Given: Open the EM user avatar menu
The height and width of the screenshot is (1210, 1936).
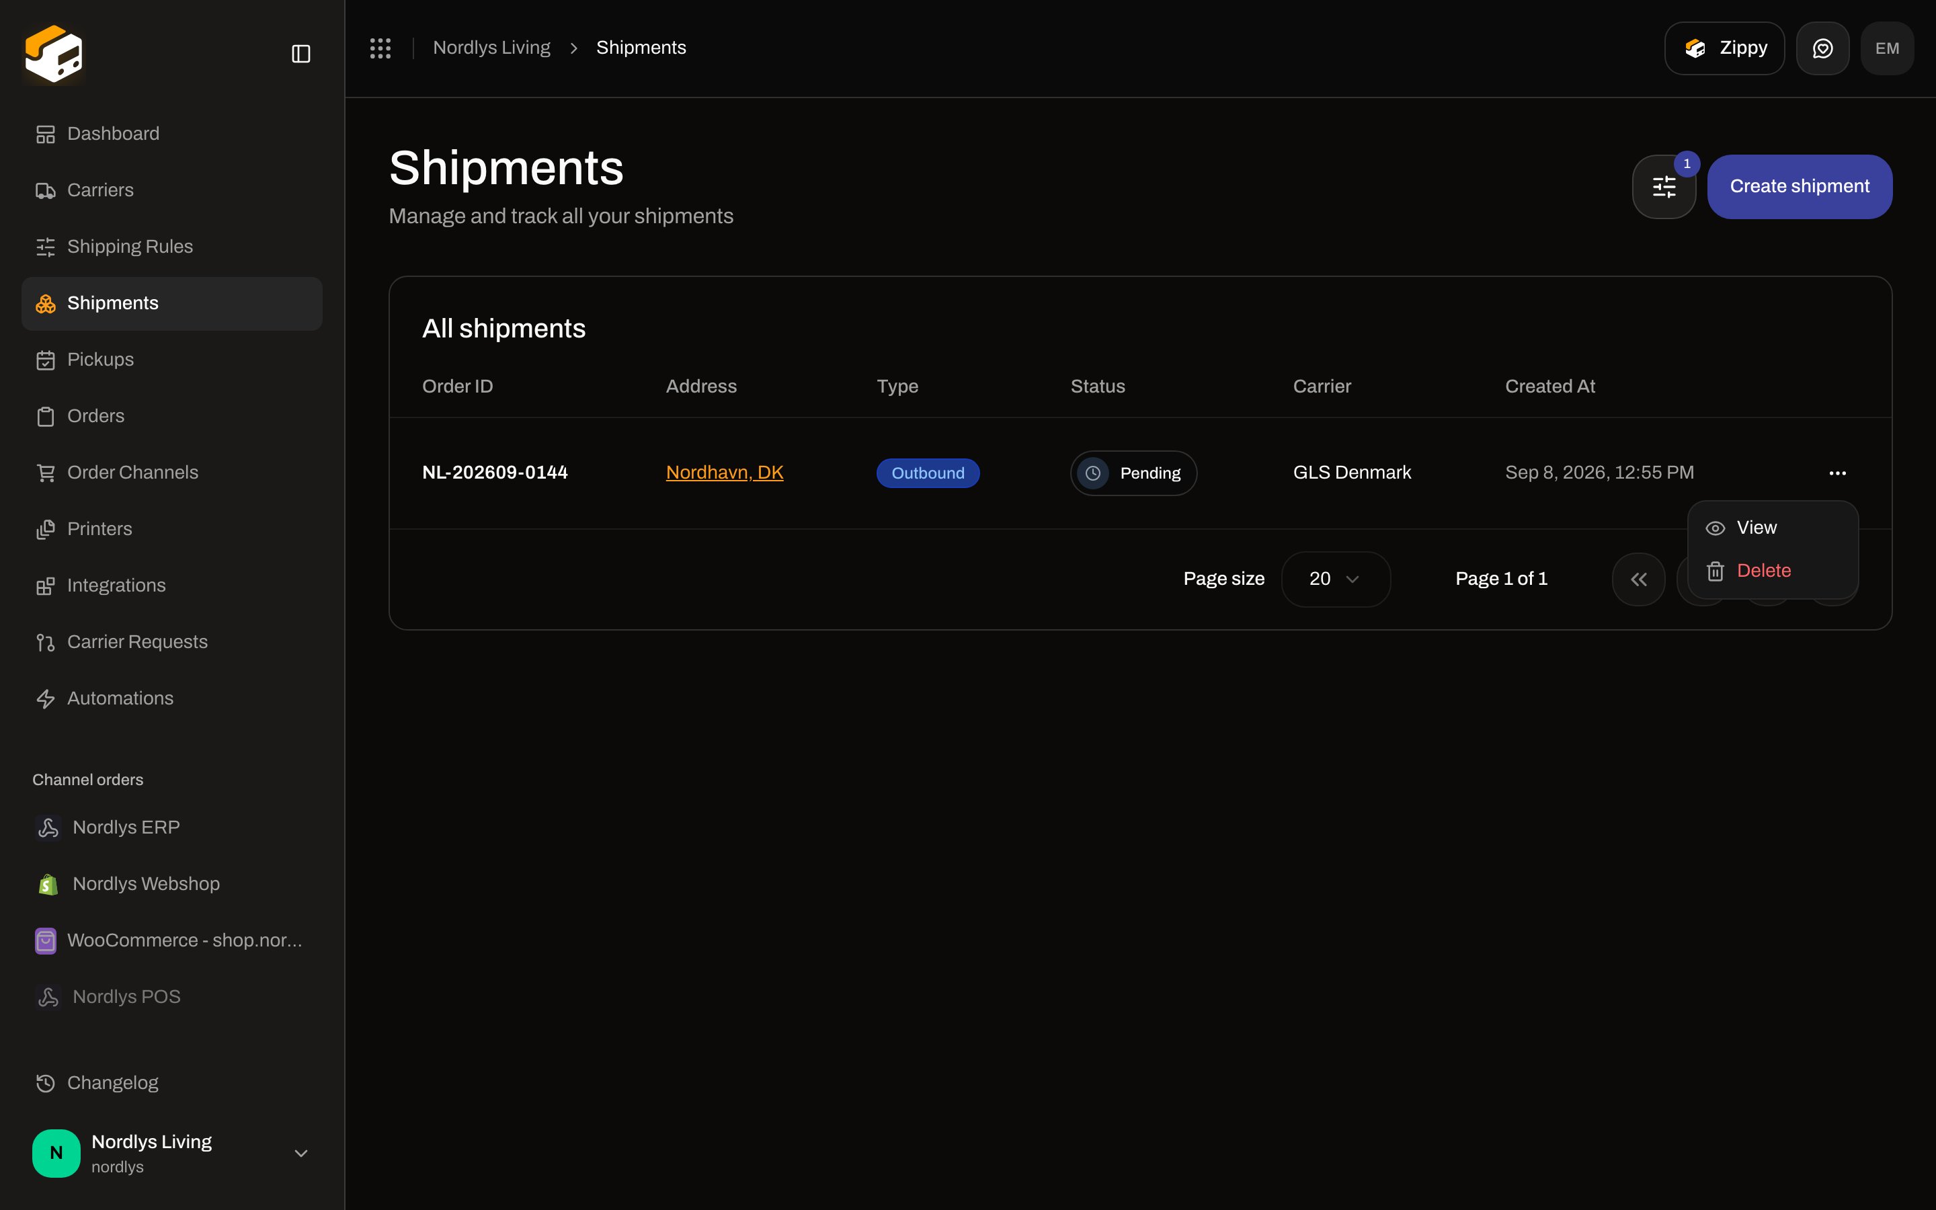Looking at the screenshot, I should pos(1887,48).
